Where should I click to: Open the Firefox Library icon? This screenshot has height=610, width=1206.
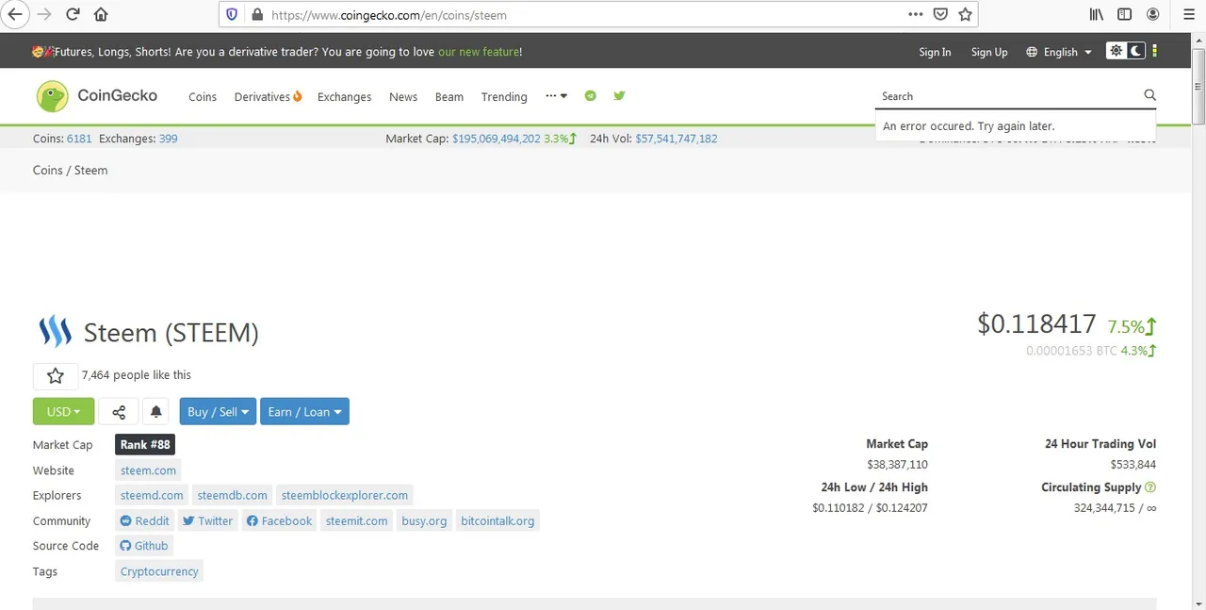[x=1097, y=14]
